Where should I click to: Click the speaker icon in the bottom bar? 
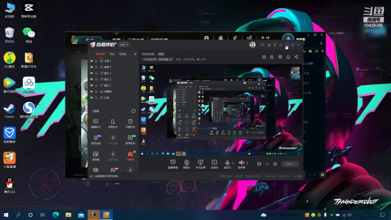(241, 163)
